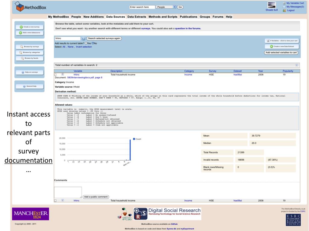Sort by the Variable column header

click(78, 71)
